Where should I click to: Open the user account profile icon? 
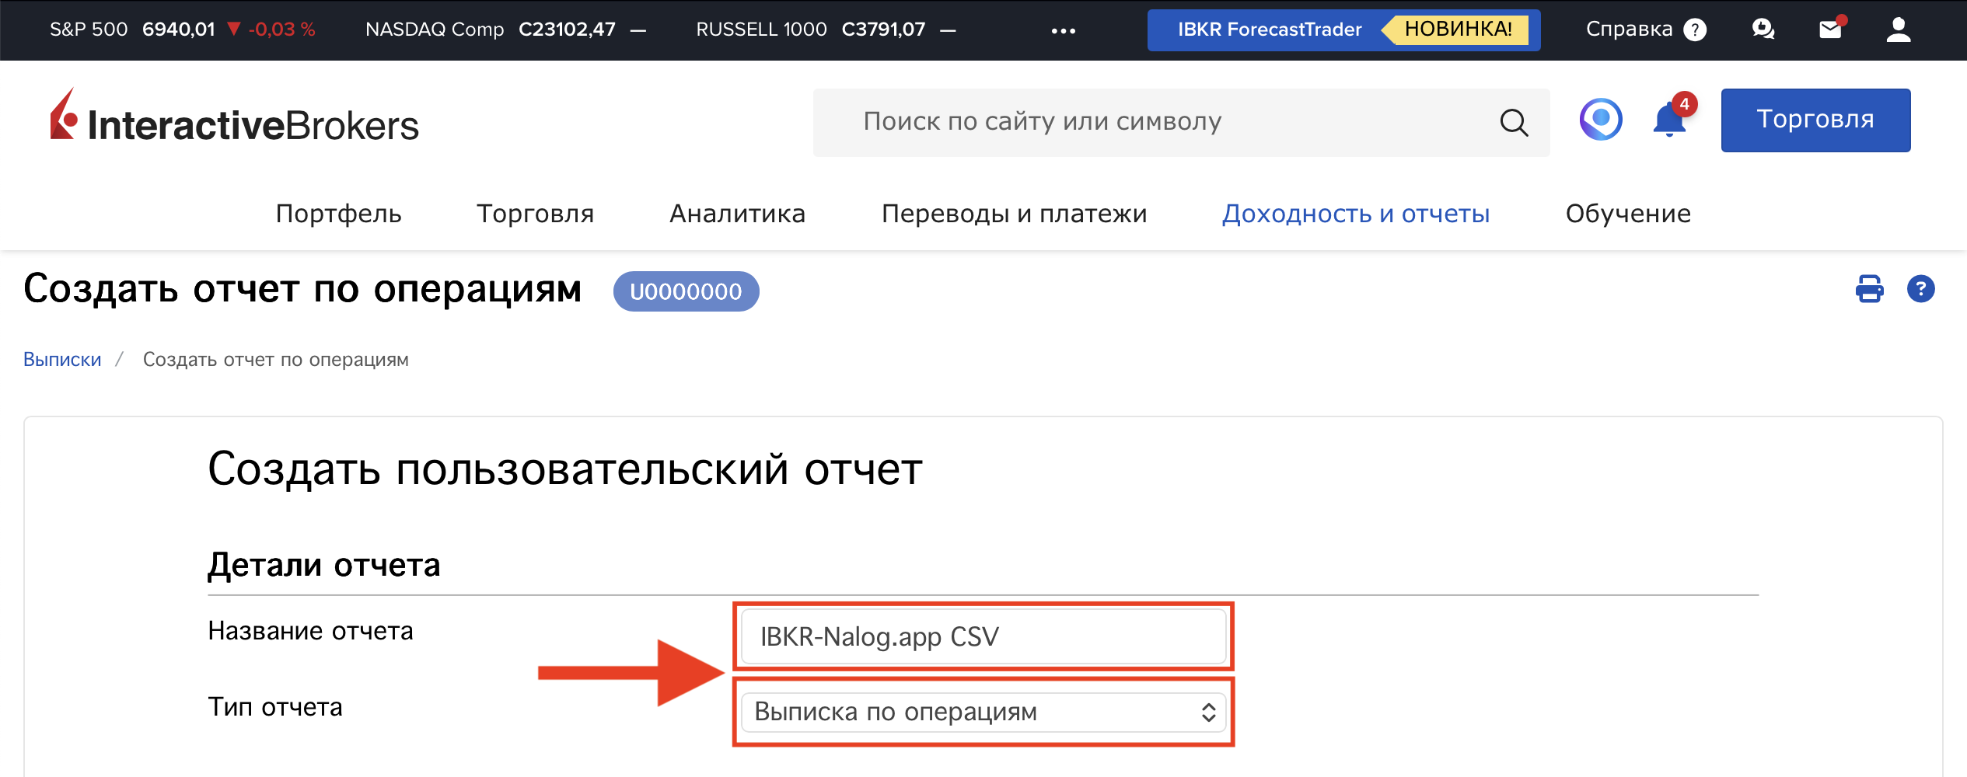point(1898,30)
